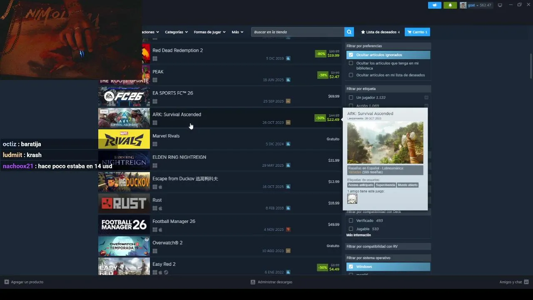Click the mixed review icon for Overwatch 2
The height and width of the screenshot is (300, 533).
coord(288,251)
